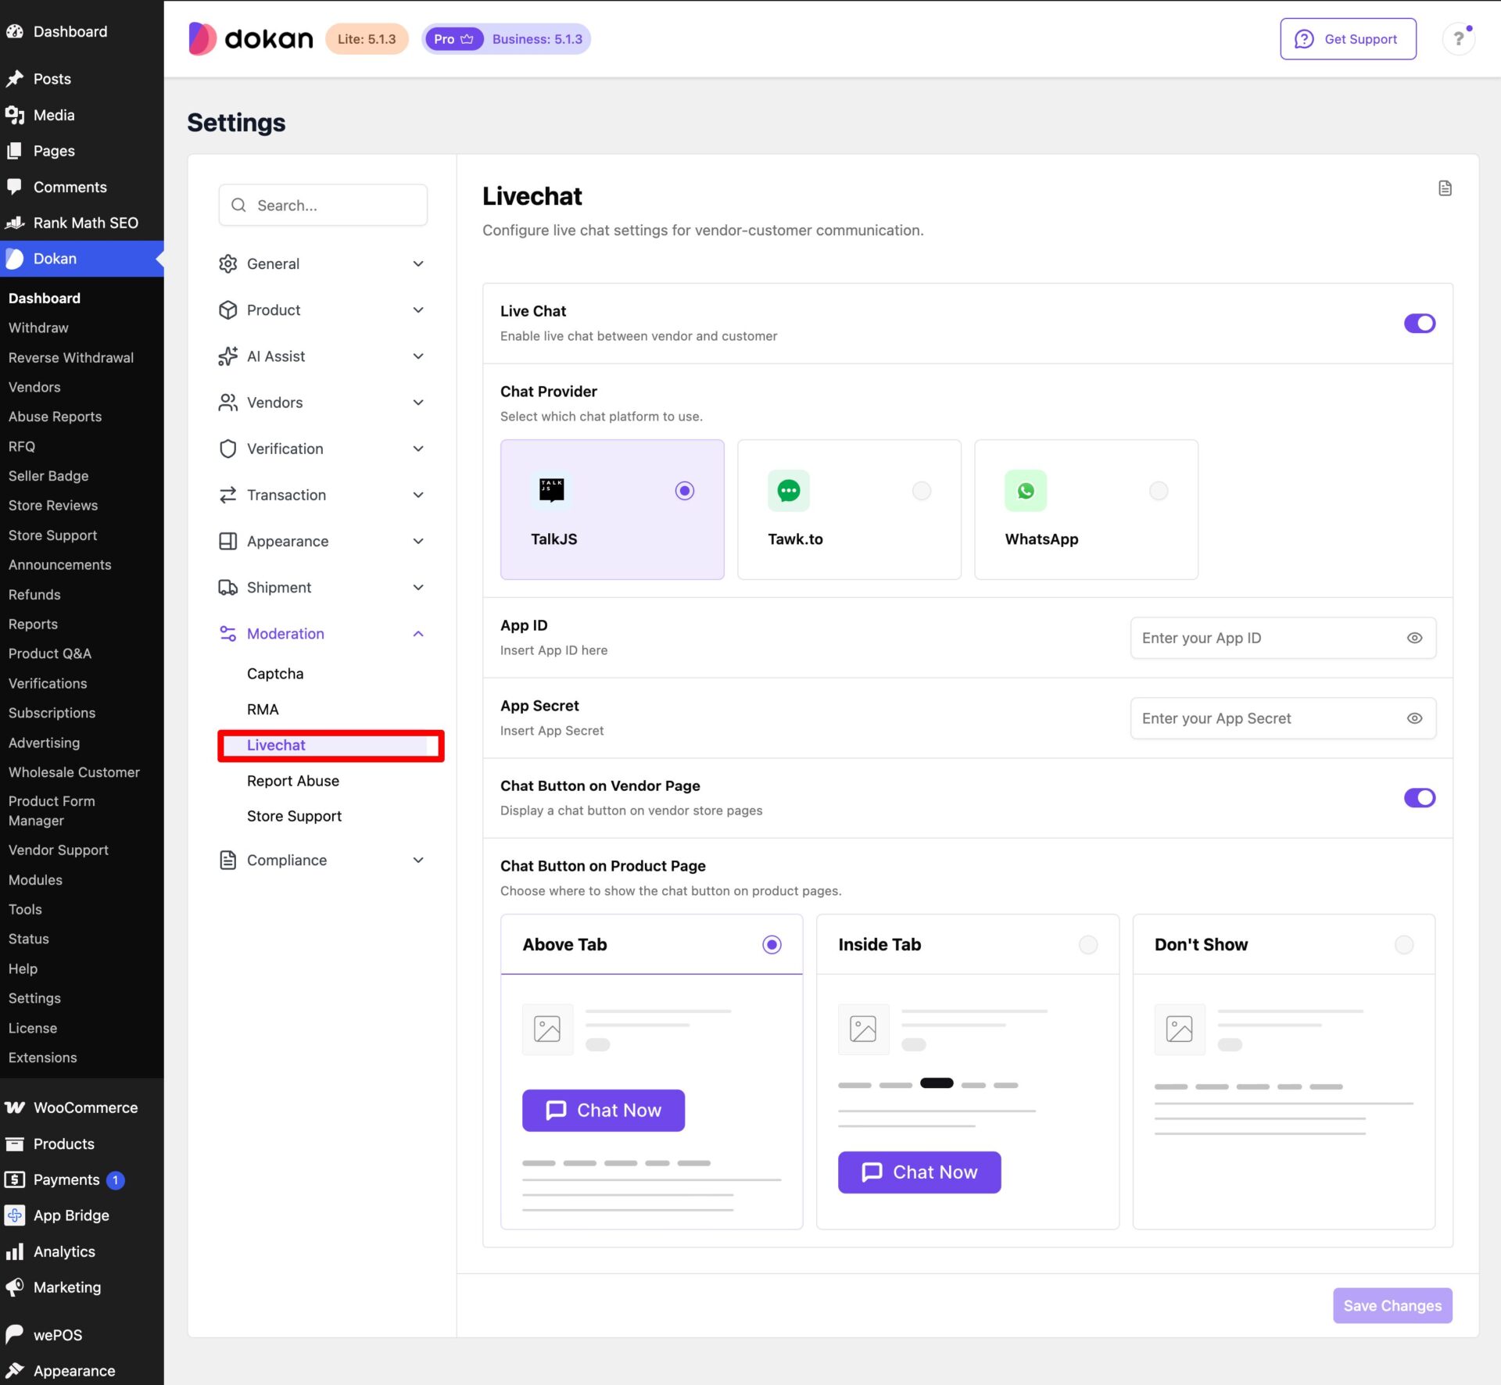Click the search magnifier icon in settings
Viewport: 1501px width, 1385px height.
click(x=238, y=205)
